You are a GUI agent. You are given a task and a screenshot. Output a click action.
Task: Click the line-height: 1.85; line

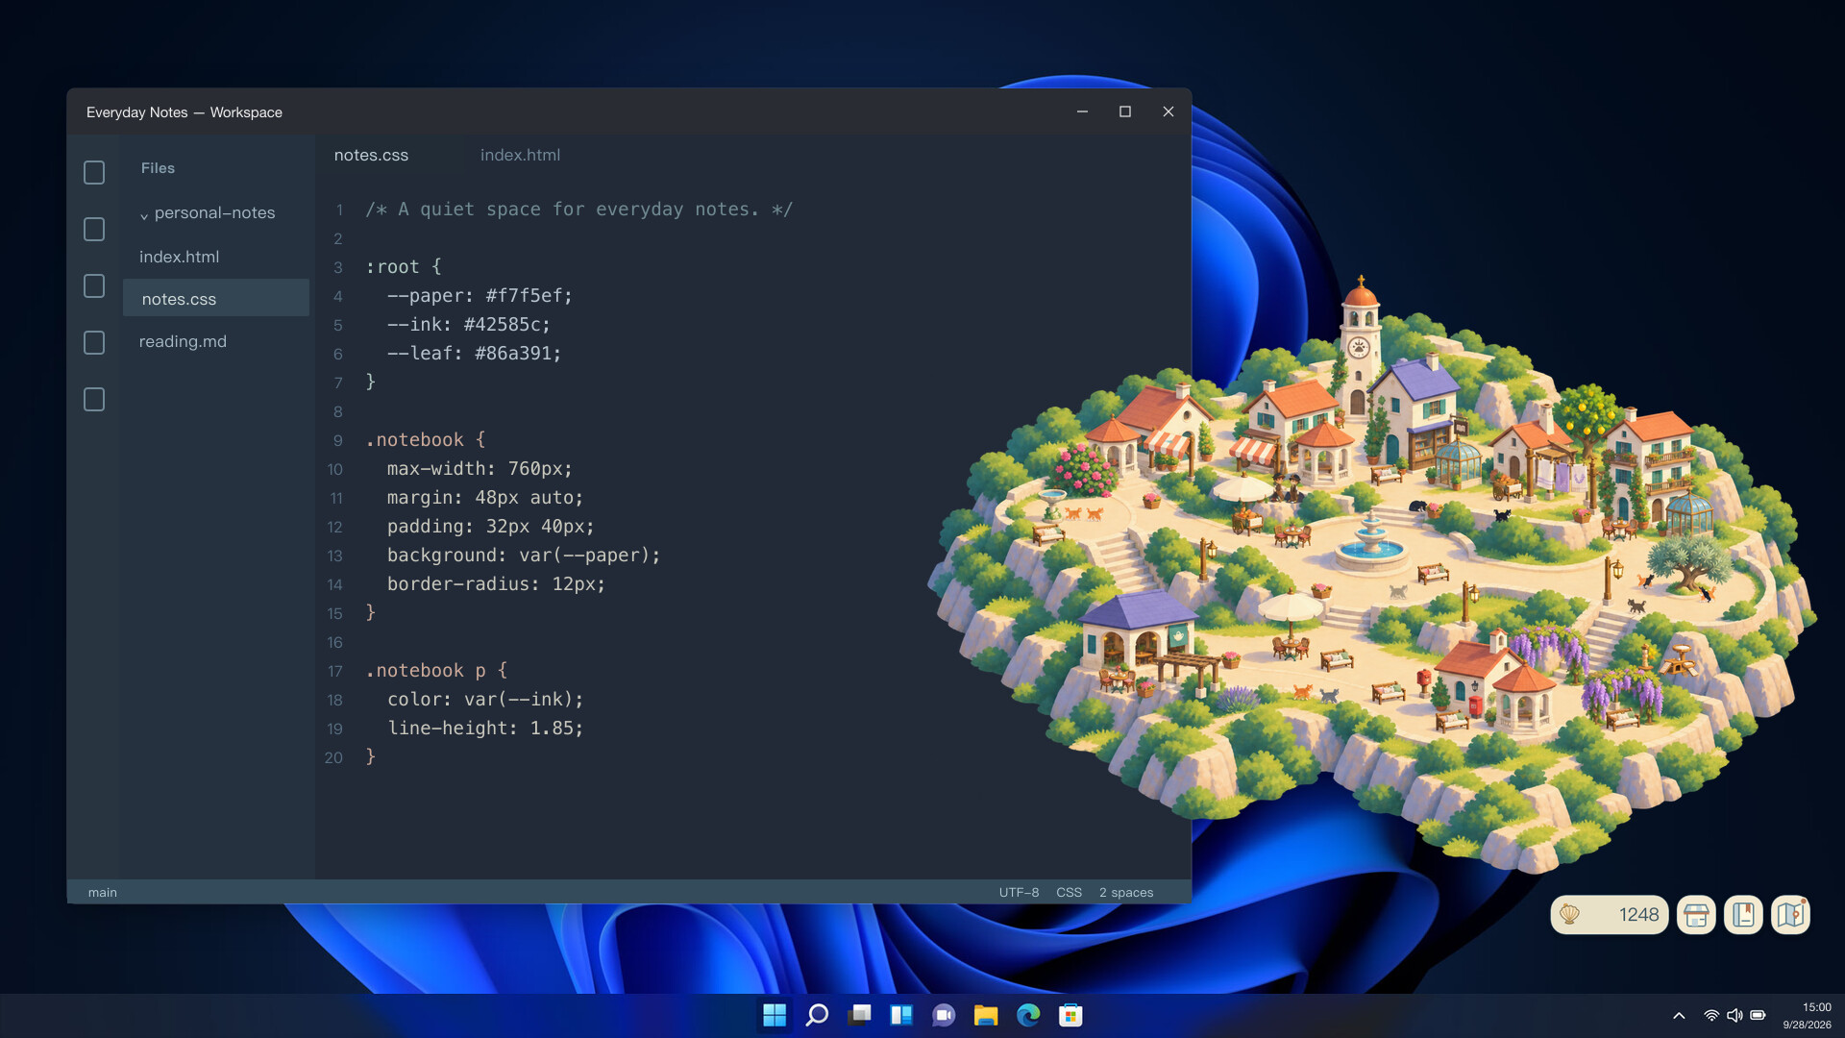[x=485, y=729]
